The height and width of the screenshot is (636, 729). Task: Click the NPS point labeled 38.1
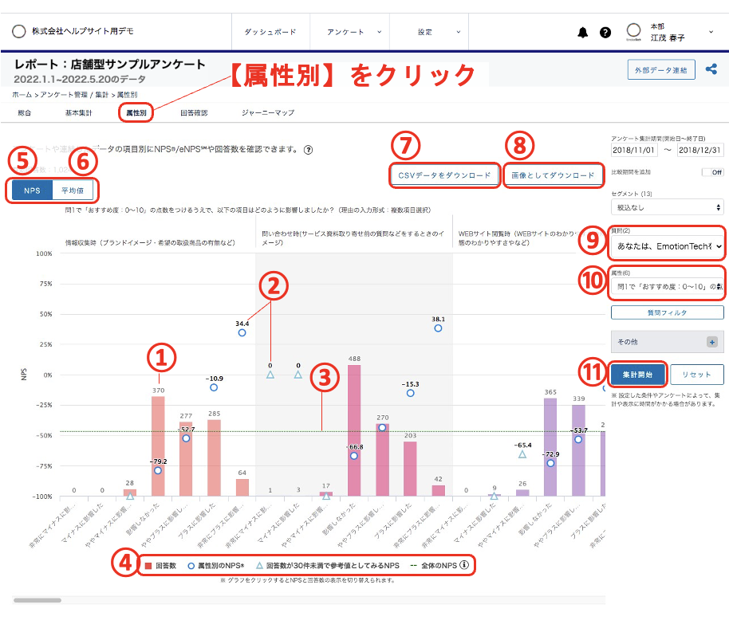point(438,328)
